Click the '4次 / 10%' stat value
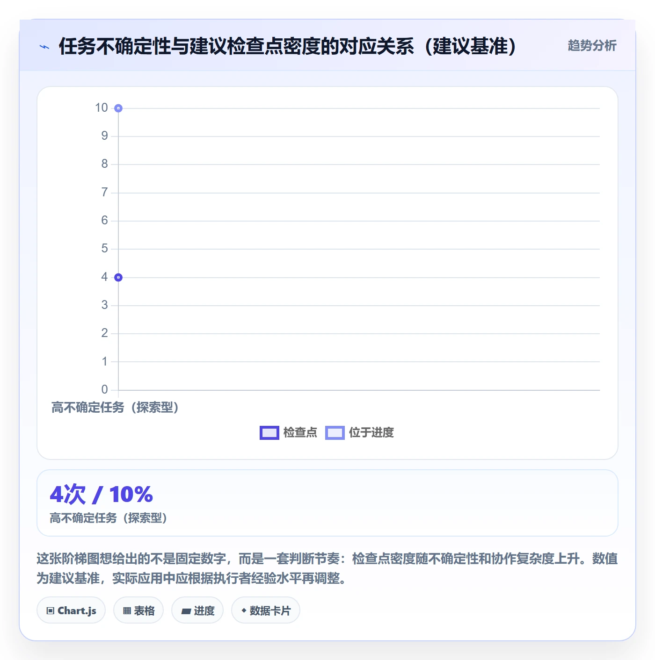The width and height of the screenshot is (655, 660). (x=102, y=495)
